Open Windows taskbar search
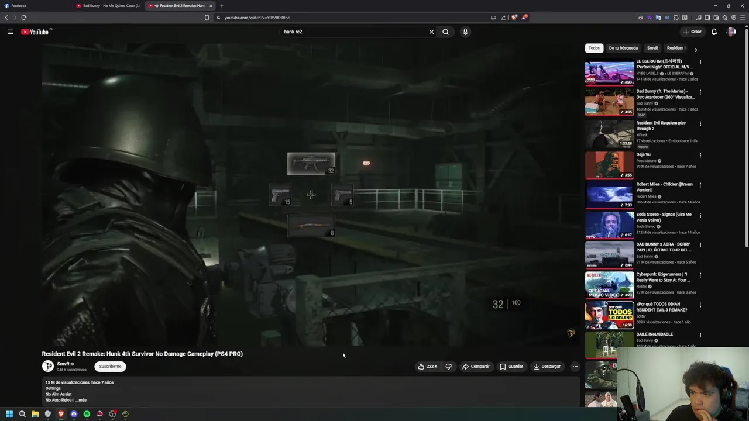The image size is (749, 421). click(22, 414)
